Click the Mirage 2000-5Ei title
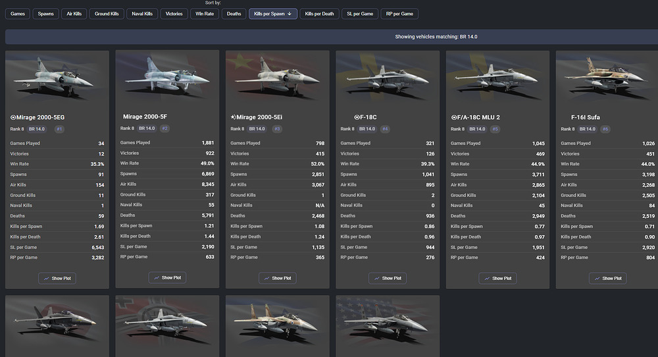The width and height of the screenshot is (658, 357). 257,118
